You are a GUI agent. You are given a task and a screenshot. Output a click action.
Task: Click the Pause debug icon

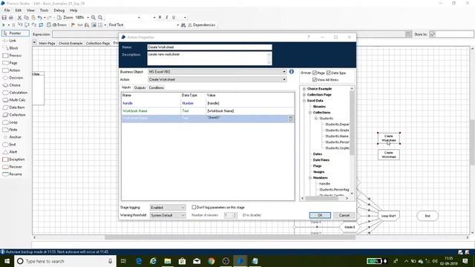[x=13, y=24]
